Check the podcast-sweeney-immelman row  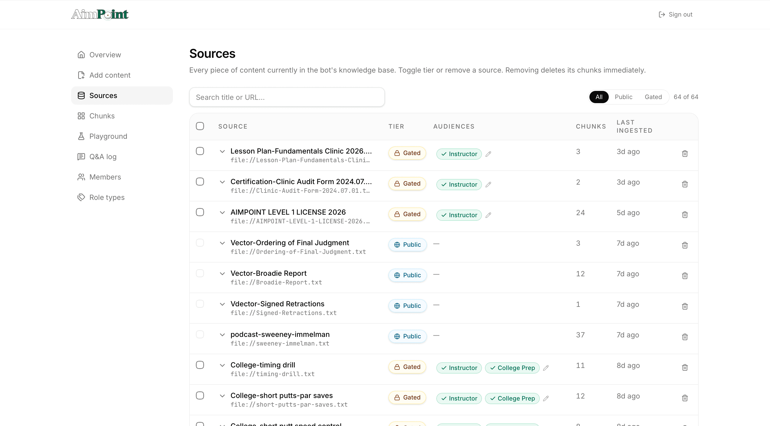pyautogui.click(x=200, y=334)
